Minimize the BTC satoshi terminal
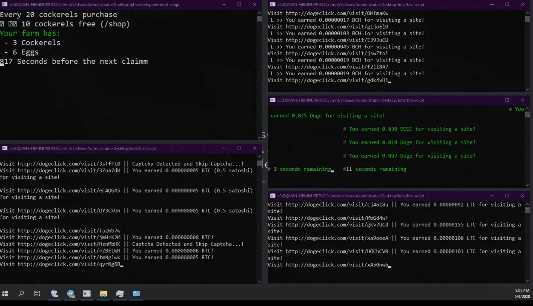Screen dimensions: 533x306 [x=224, y=148]
